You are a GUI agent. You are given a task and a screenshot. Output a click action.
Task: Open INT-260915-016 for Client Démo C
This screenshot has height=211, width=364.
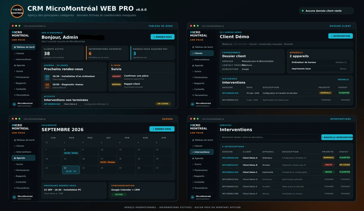pos(230,172)
